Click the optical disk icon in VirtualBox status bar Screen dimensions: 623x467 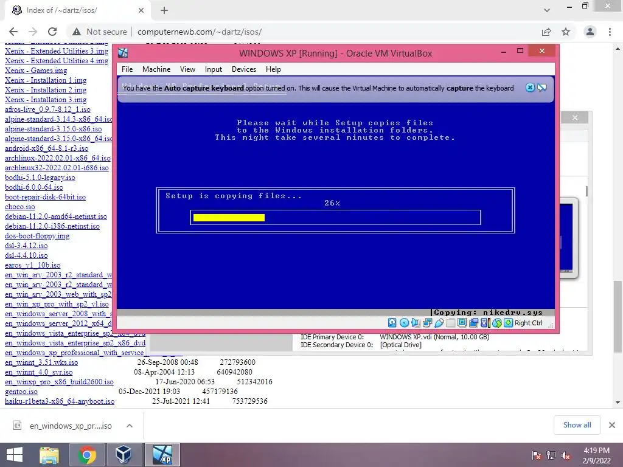404,323
